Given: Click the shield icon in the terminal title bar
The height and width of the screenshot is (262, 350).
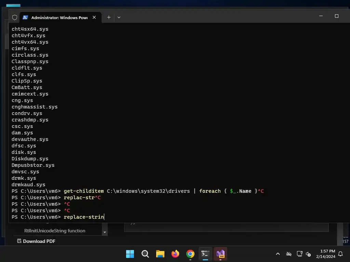Looking at the screenshot, I should [x=15, y=17].
